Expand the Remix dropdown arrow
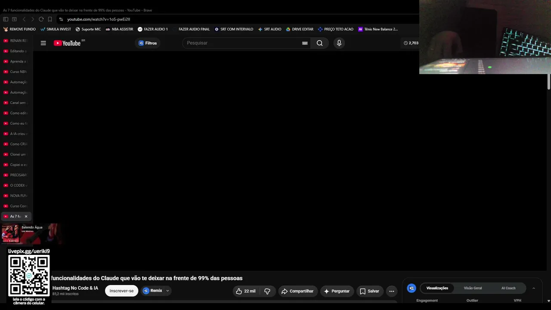The width and height of the screenshot is (551, 310). click(x=167, y=291)
